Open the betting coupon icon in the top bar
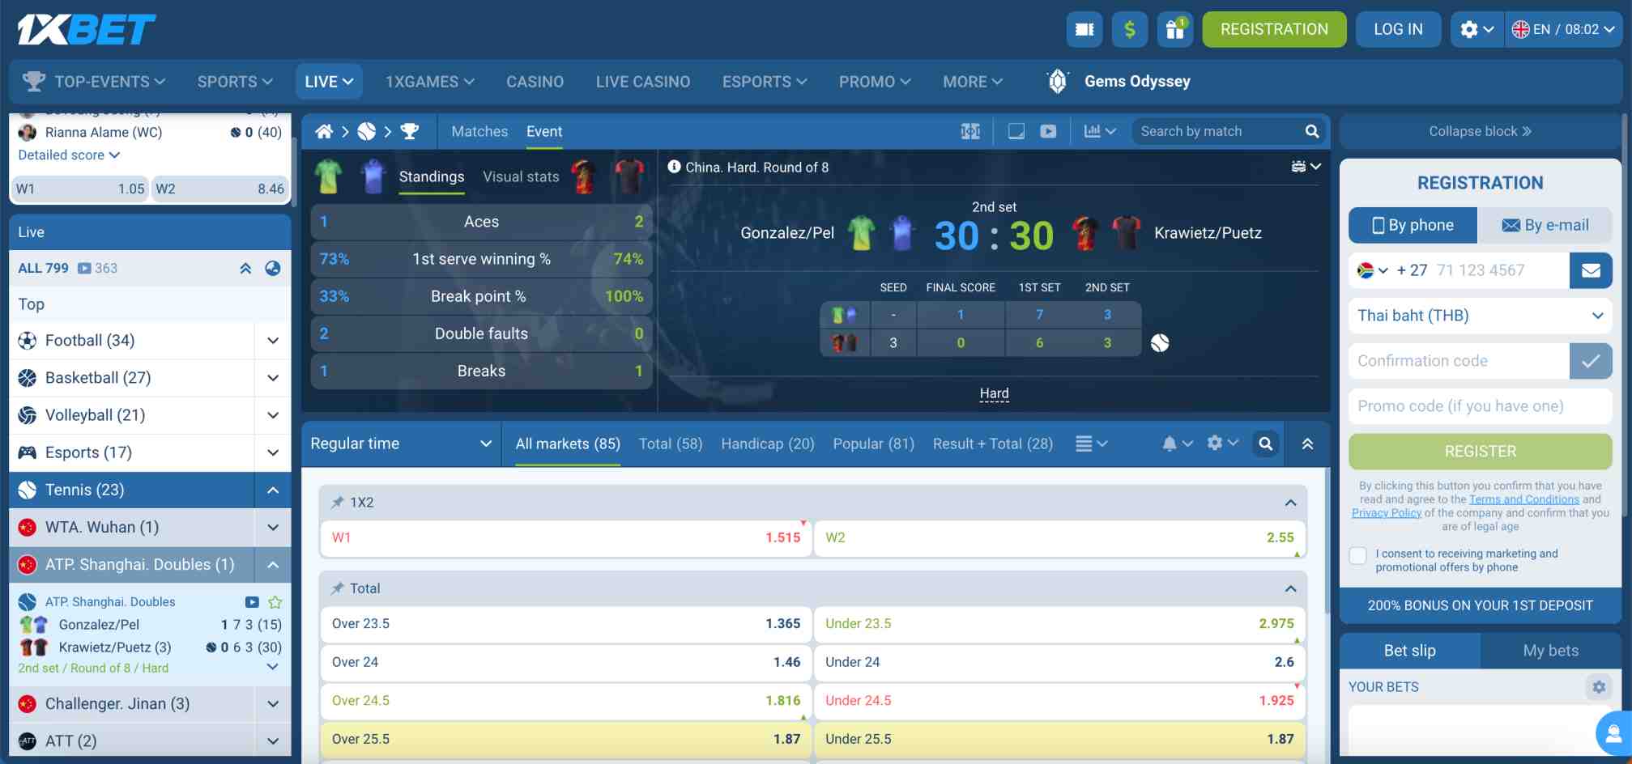This screenshot has width=1632, height=764. [x=1084, y=29]
